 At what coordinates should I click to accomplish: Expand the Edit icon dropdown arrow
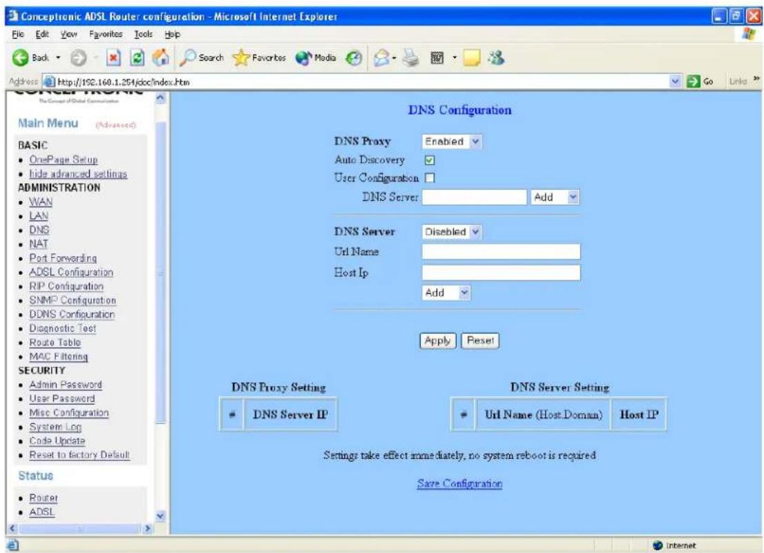(x=454, y=59)
